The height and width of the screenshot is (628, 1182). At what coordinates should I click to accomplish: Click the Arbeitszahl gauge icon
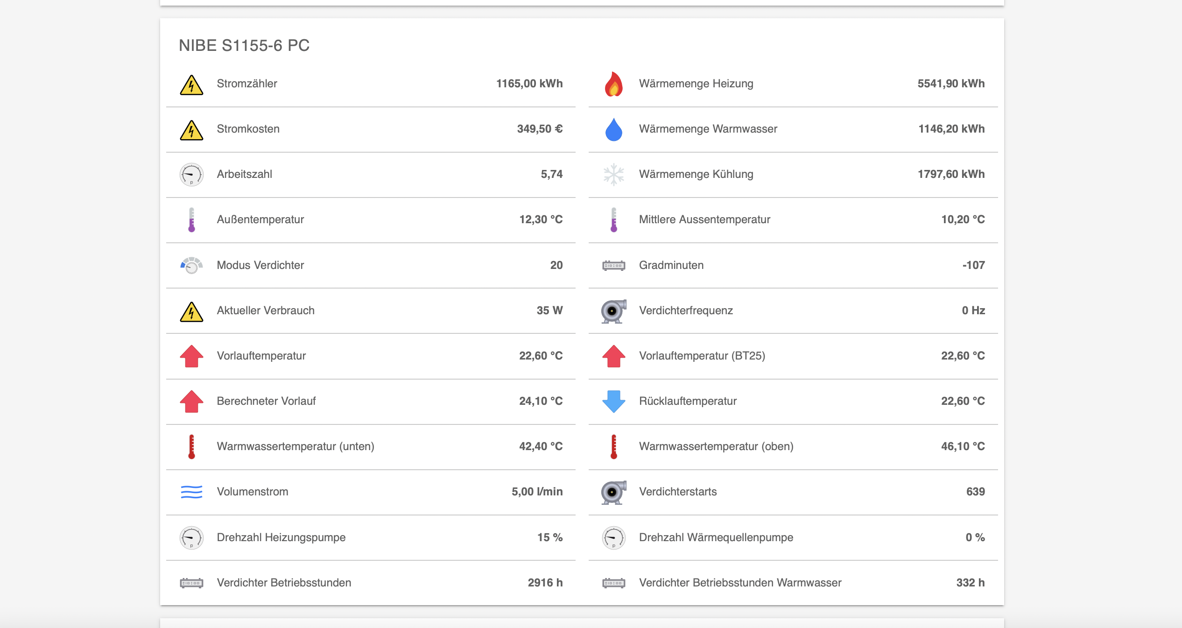click(191, 175)
